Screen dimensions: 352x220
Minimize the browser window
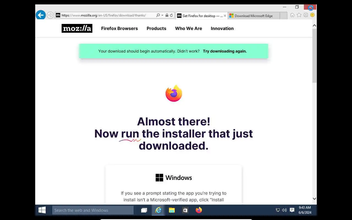tap(285, 7)
